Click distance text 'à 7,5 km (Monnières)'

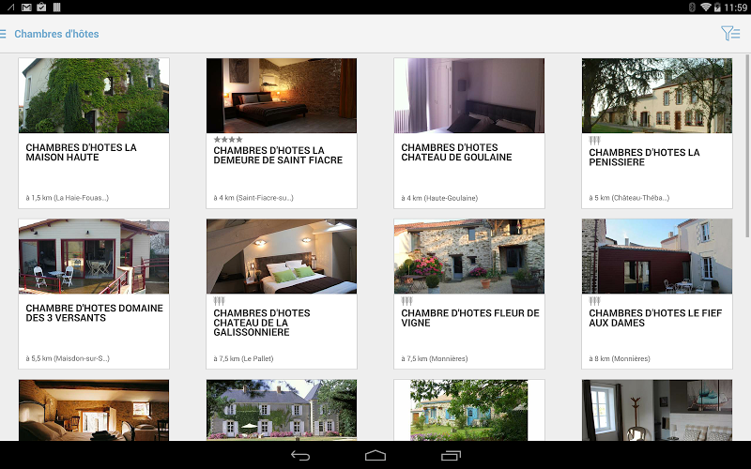click(x=435, y=358)
